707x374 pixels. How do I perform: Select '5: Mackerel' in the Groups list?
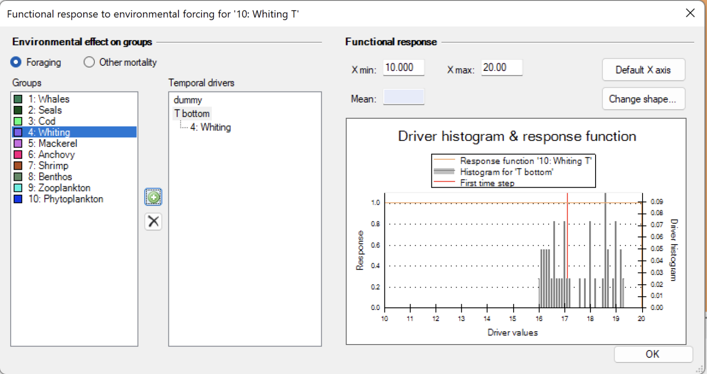52,143
